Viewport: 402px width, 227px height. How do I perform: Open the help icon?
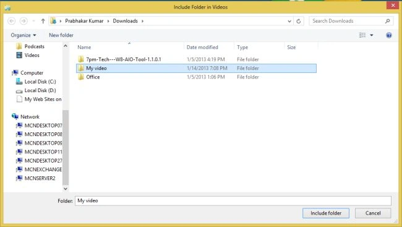388,35
